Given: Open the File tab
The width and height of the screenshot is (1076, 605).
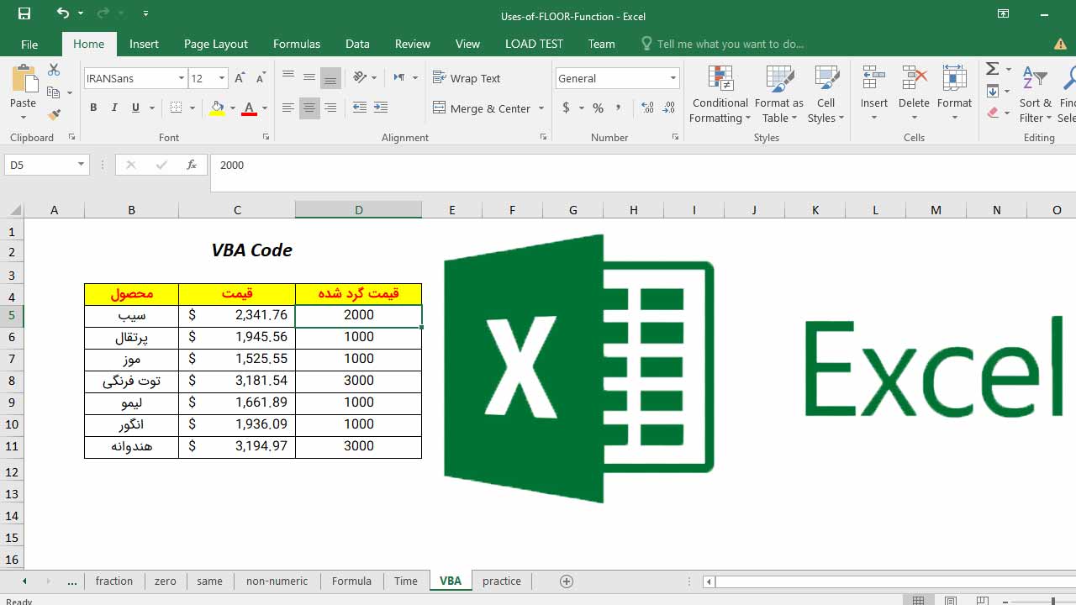Looking at the screenshot, I should [29, 44].
